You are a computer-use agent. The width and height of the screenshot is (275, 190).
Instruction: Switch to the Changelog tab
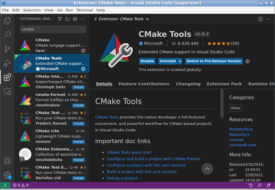pos(188,84)
